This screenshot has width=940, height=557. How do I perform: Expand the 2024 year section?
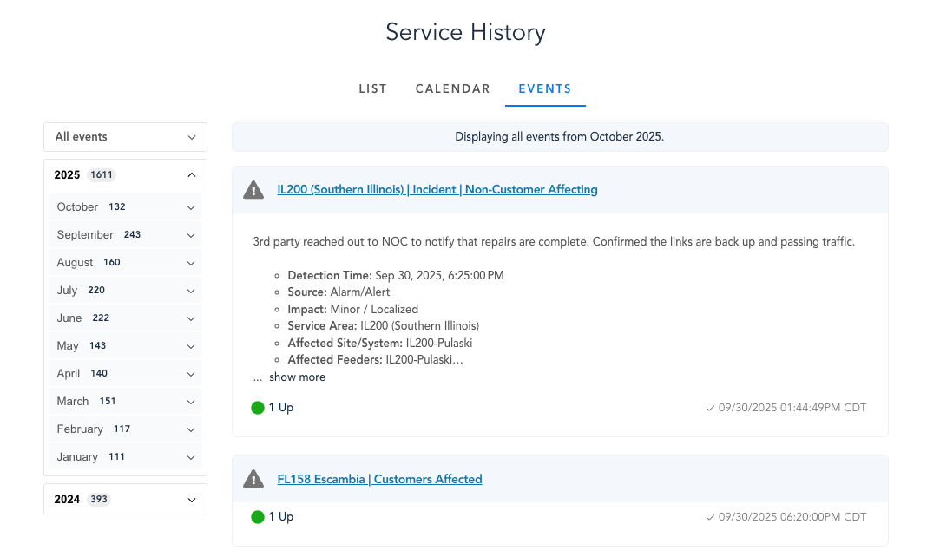[x=192, y=500]
